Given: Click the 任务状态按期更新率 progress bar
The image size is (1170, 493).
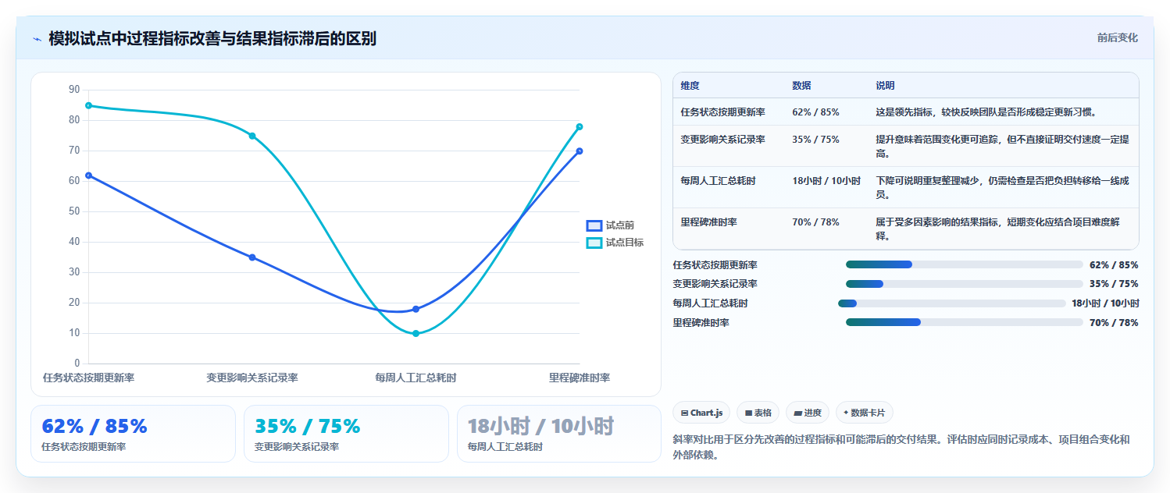Looking at the screenshot, I should pos(965,264).
